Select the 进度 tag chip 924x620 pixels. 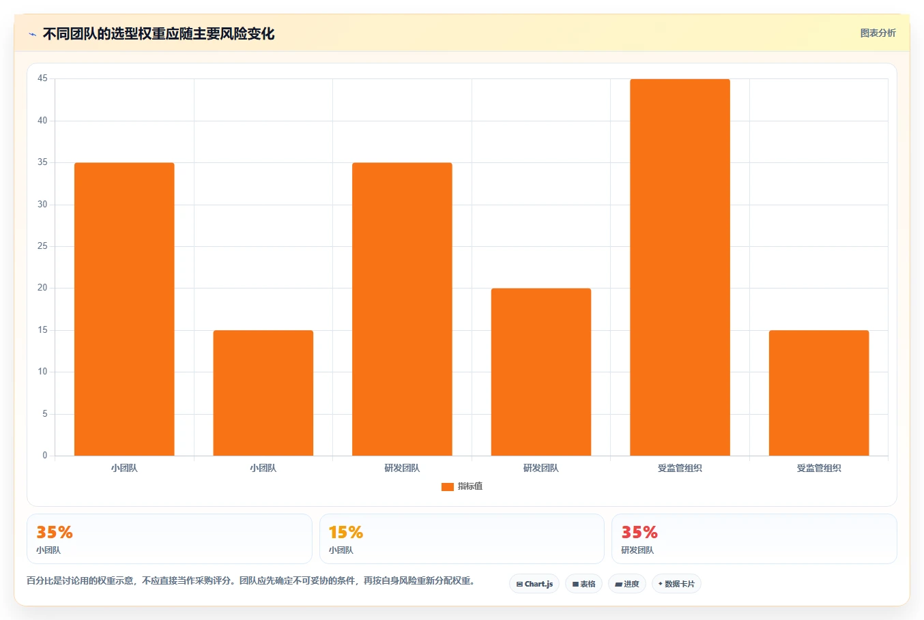[x=627, y=584]
